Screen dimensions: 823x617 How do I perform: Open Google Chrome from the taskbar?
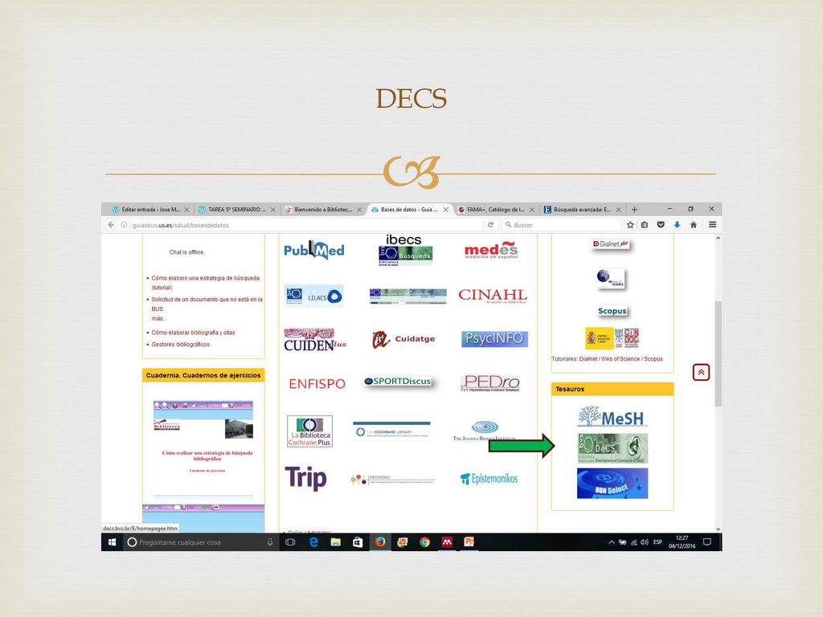tap(424, 542)
